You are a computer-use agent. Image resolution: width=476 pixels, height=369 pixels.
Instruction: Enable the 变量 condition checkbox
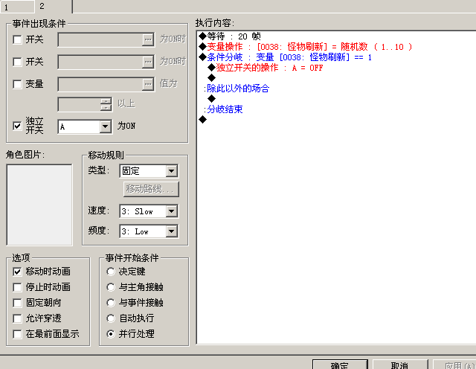coord(17,84)
